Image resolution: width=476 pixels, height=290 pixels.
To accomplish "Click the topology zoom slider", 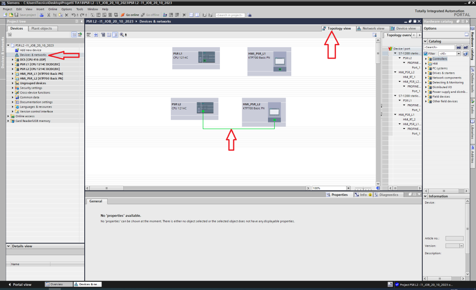I will [363, 188].
